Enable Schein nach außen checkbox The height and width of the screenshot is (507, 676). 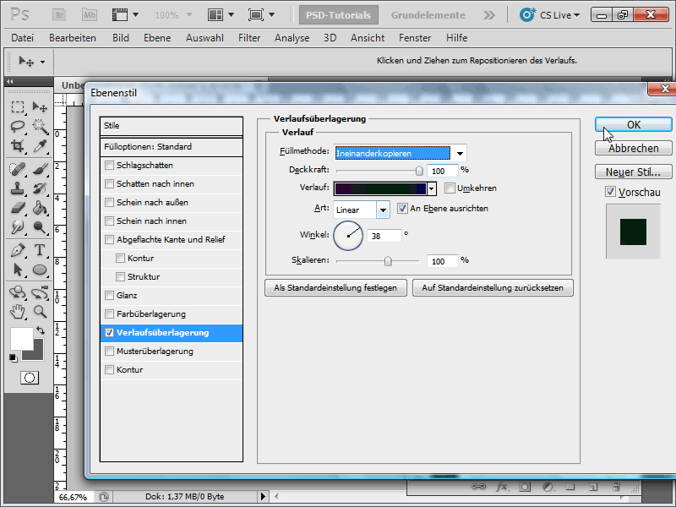tap(110, 202)
